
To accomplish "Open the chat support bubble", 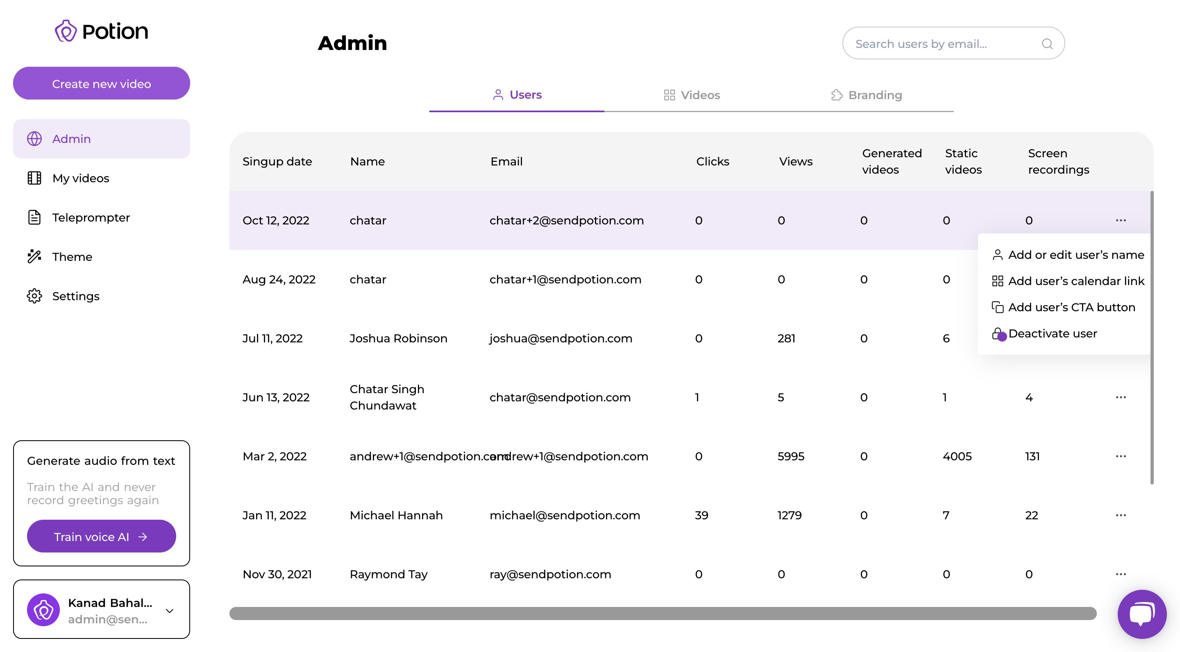I will 1141,614.
